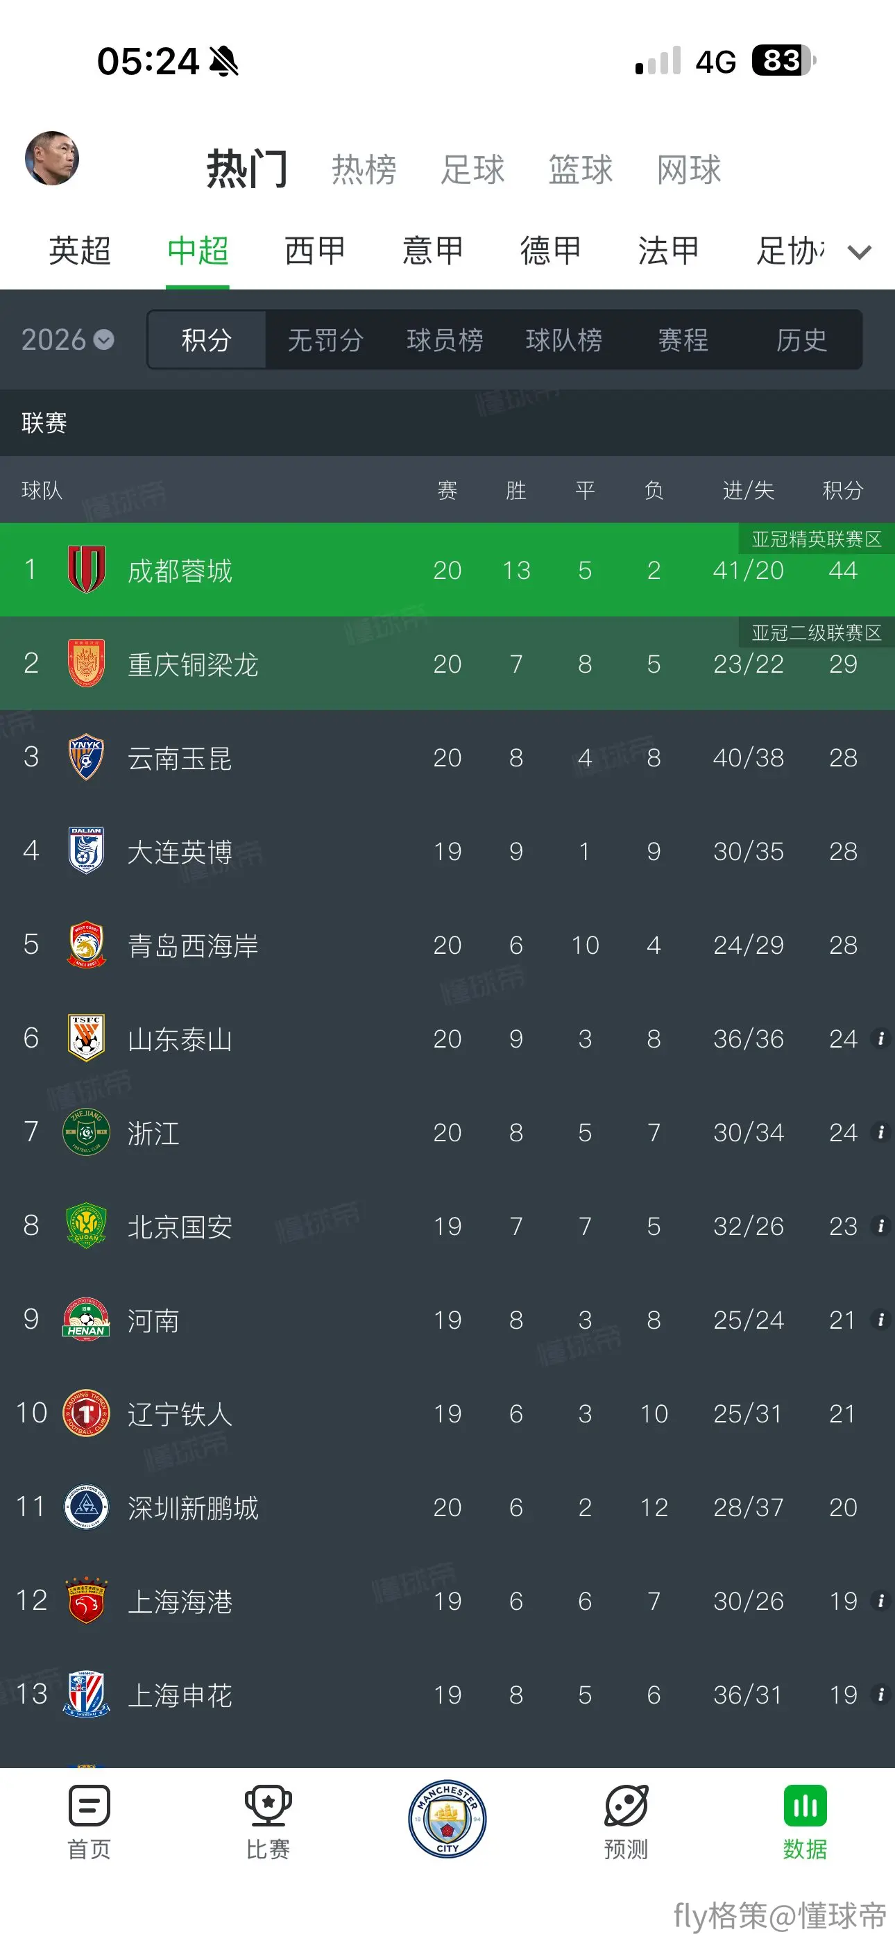Expand the league list chevron
Viewport: 895px width, 1941px height.
click(860, 253)
